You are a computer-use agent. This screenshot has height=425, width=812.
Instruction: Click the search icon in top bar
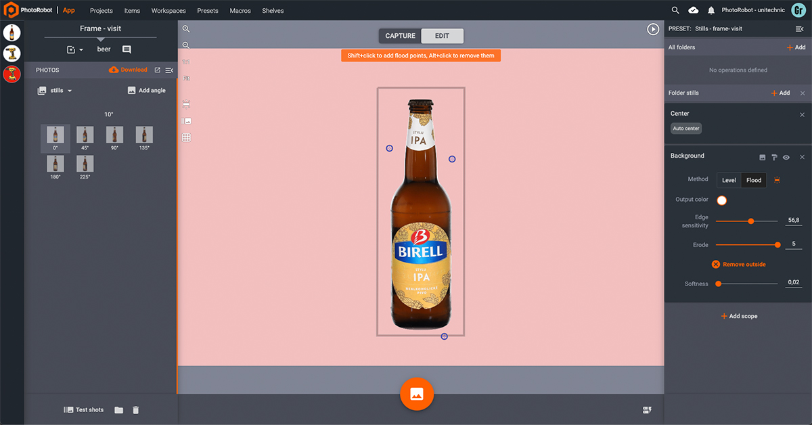675,10
